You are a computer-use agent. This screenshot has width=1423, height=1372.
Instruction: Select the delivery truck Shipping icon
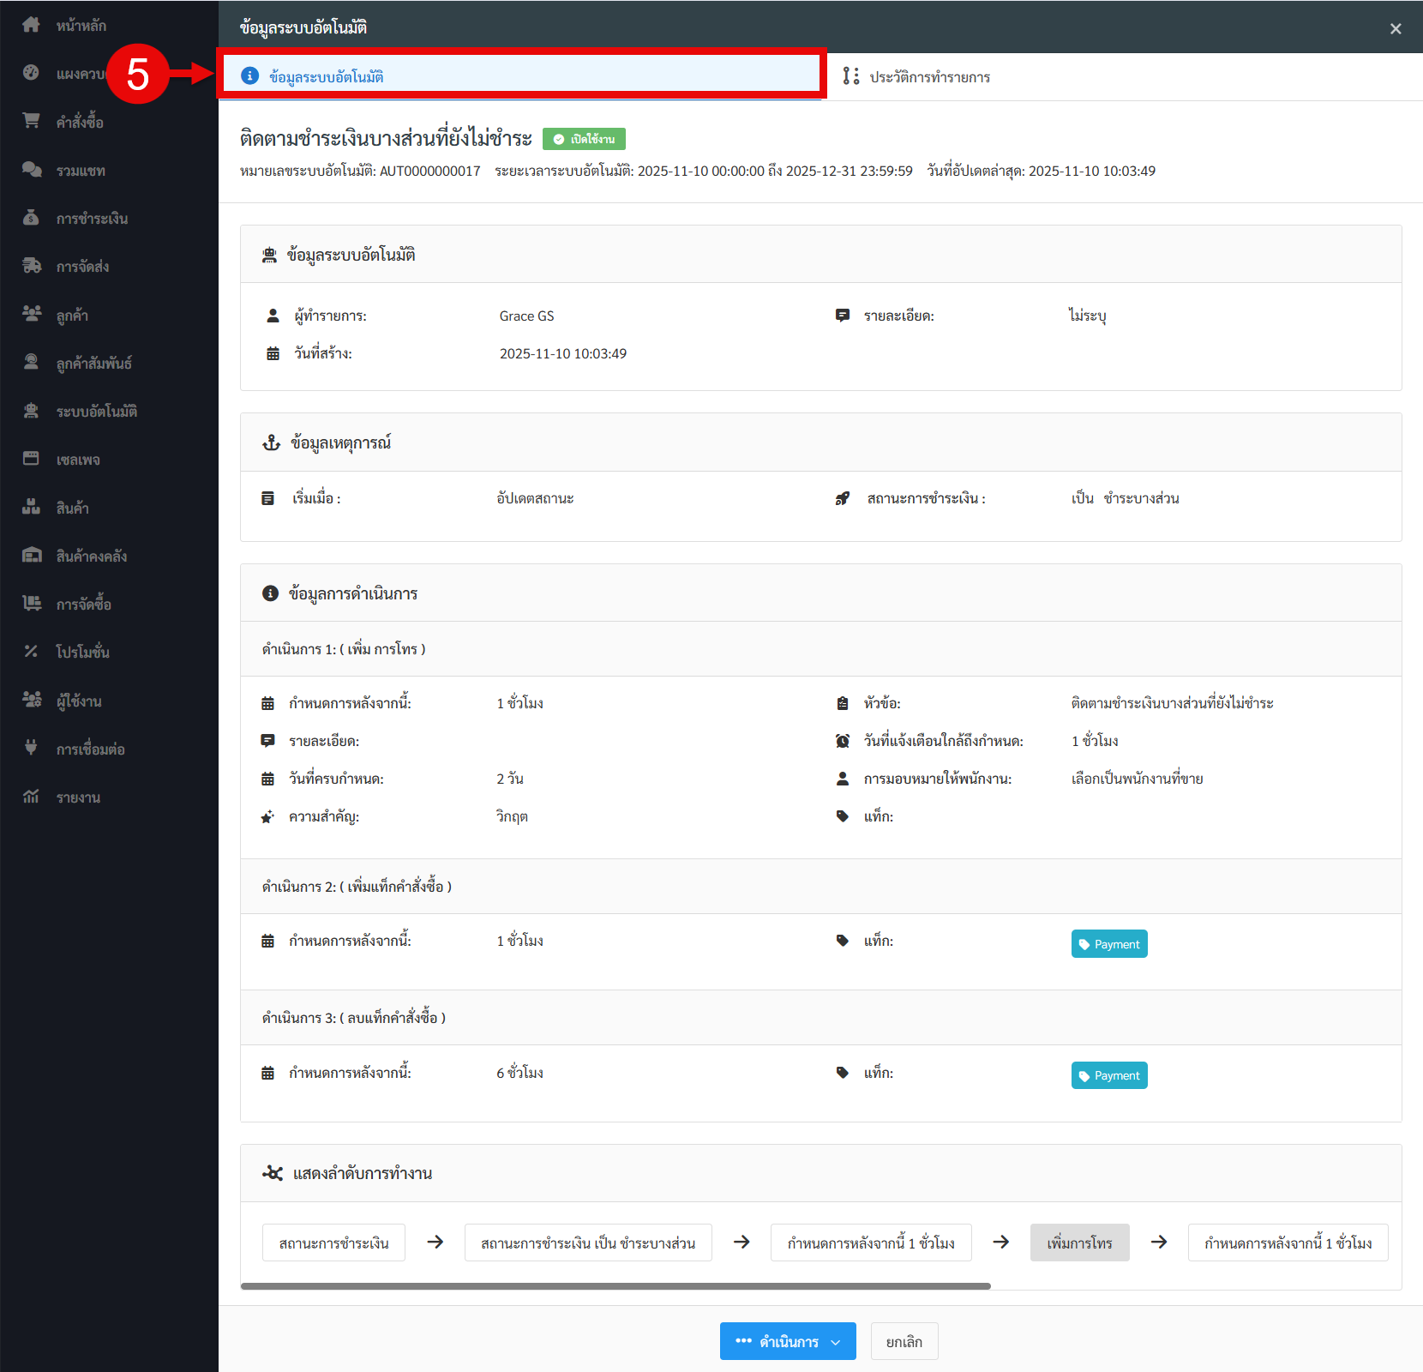(31, 266)
